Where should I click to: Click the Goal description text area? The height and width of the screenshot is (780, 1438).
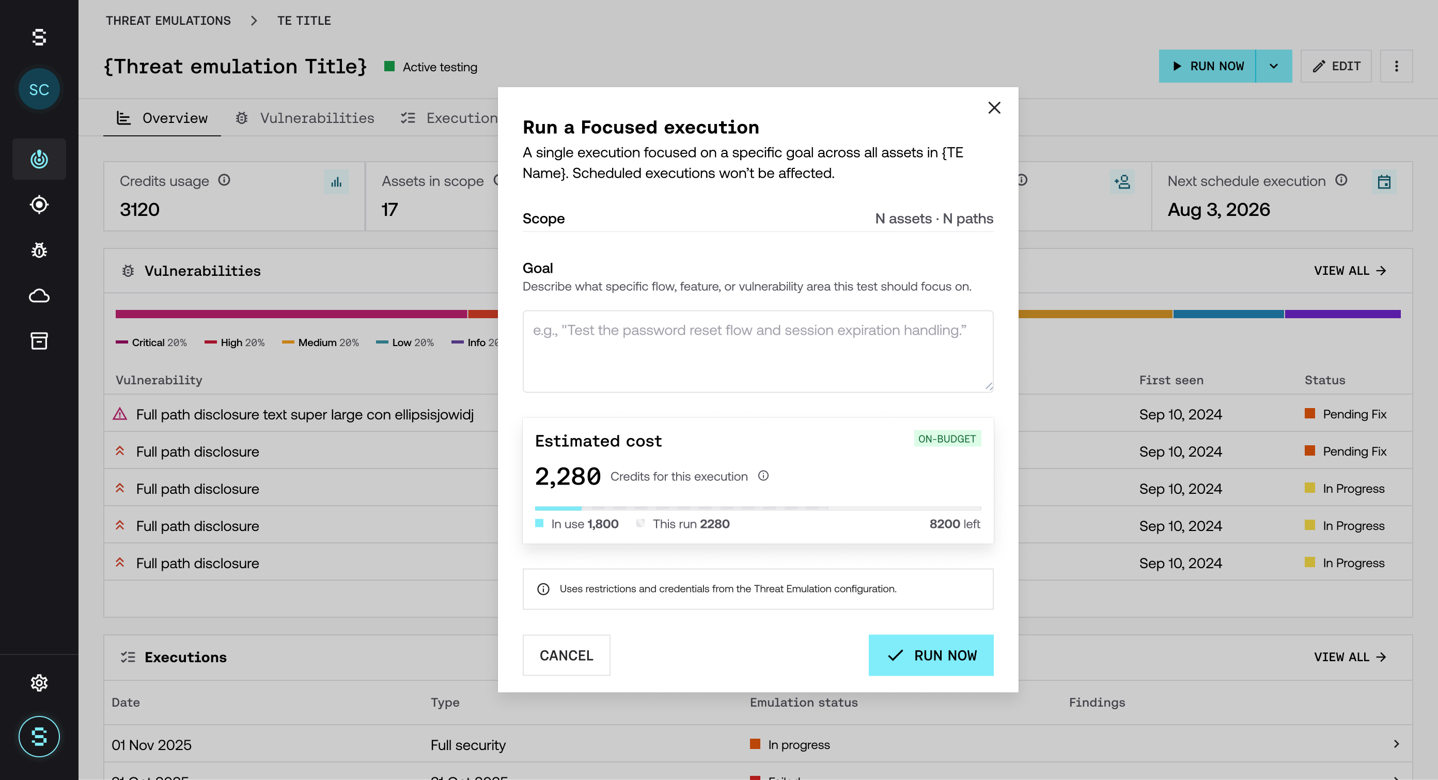coord(758,351)
